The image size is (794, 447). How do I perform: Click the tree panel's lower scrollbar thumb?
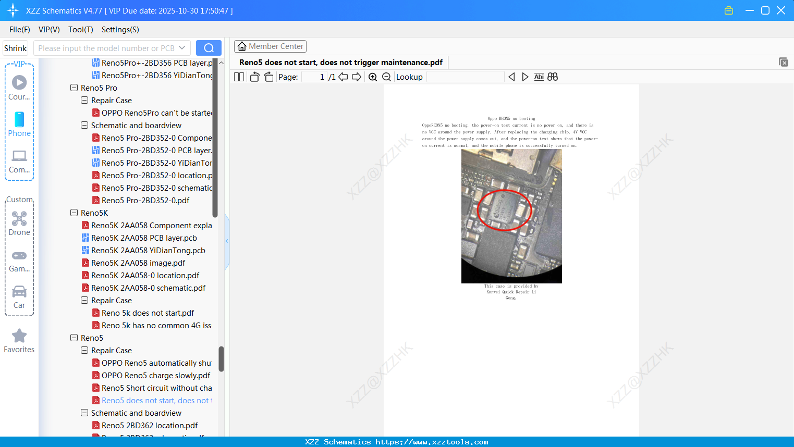point(221,359)
